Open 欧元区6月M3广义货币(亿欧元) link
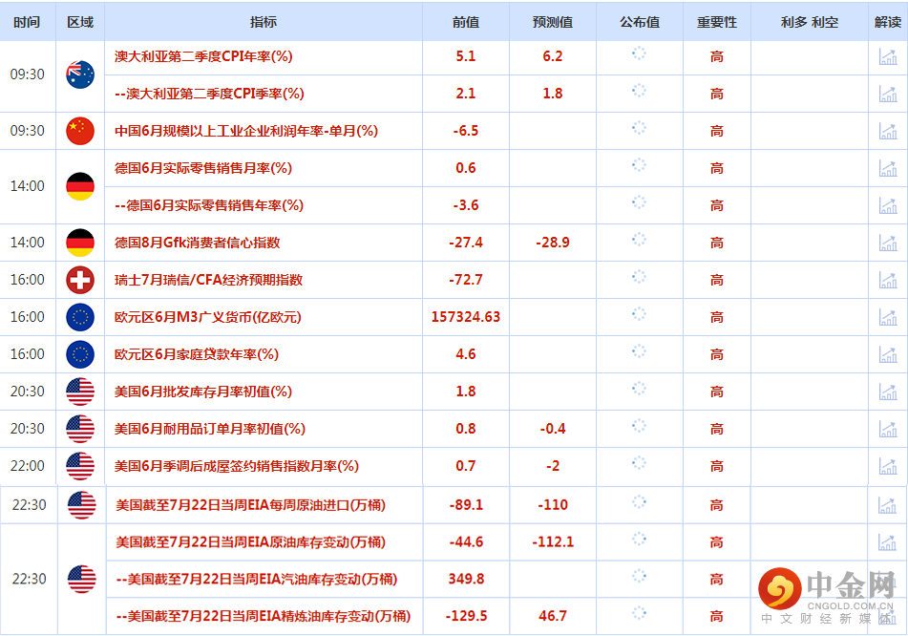 (208, 317)
